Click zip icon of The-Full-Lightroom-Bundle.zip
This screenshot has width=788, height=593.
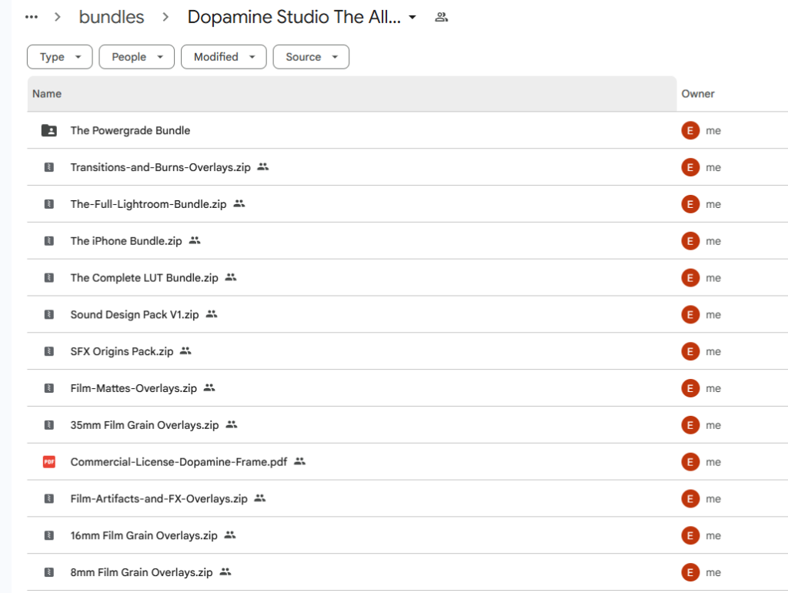point(48,204)
